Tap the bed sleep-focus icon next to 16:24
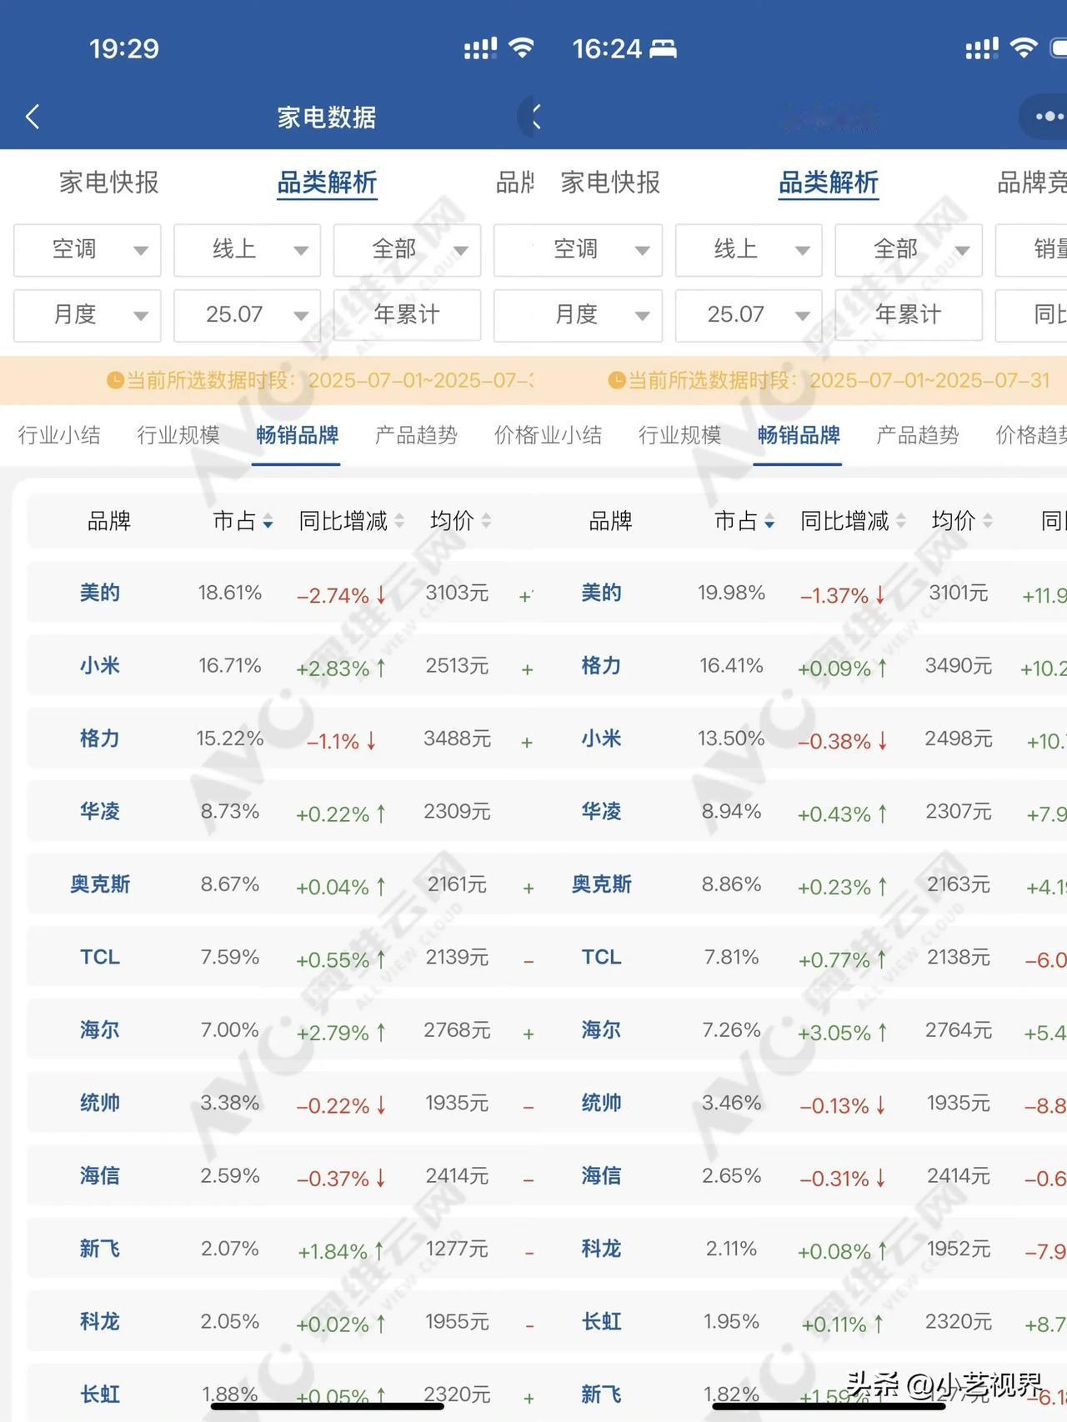Viewport: 1067px width, 1422px height. pos(664,49)
